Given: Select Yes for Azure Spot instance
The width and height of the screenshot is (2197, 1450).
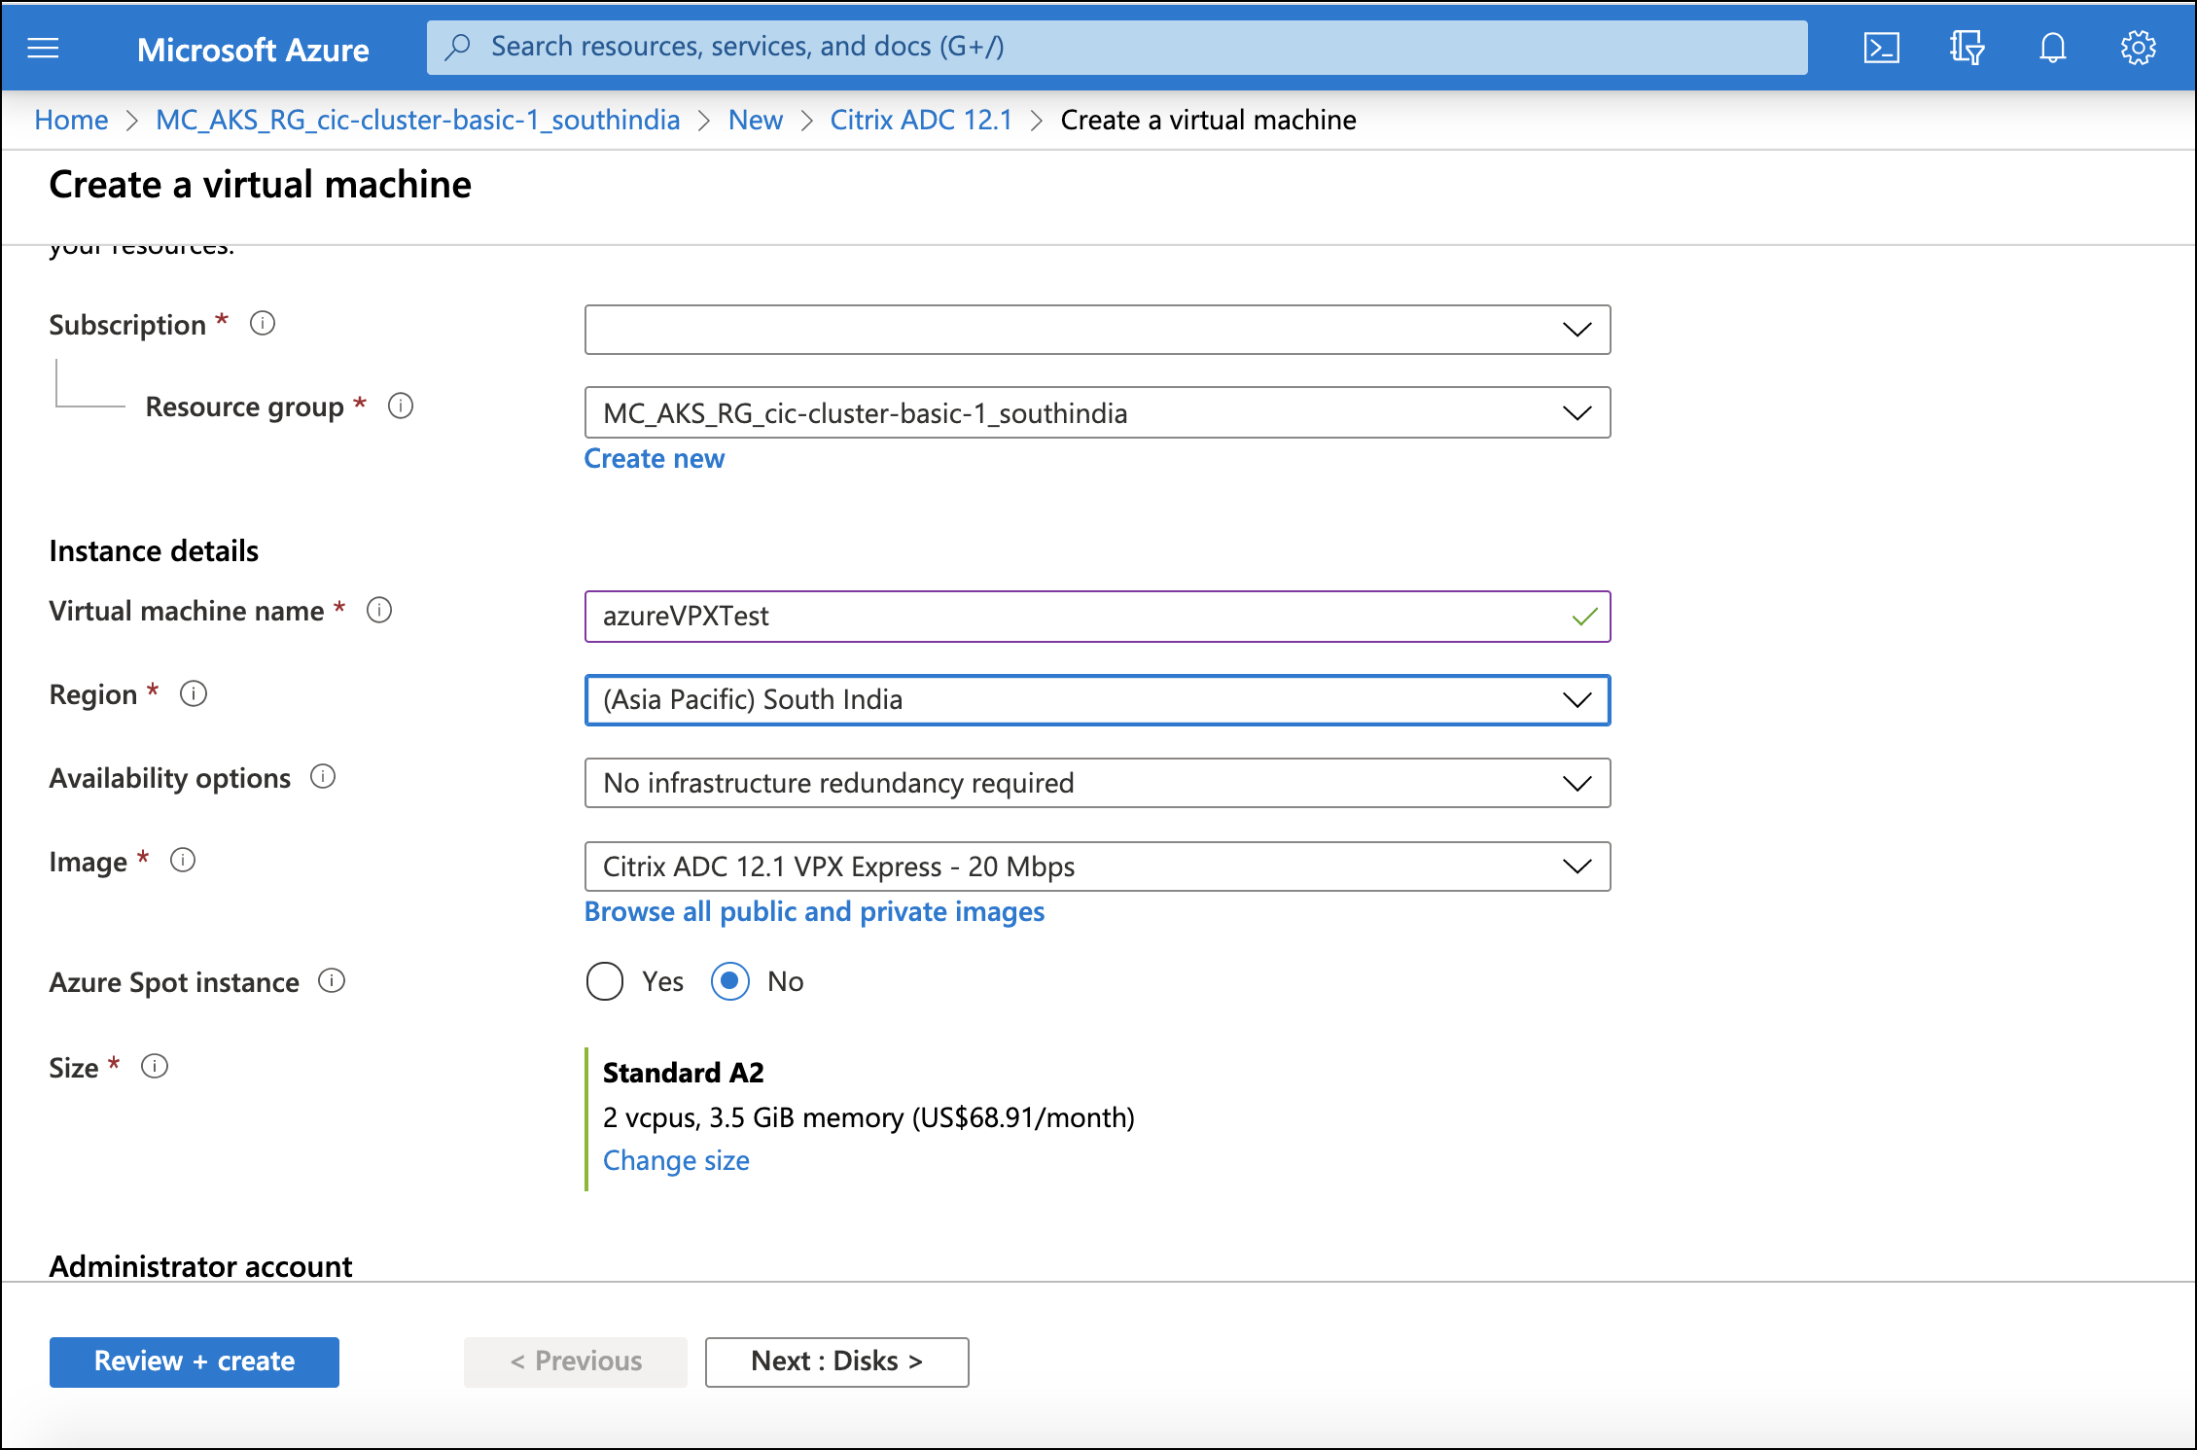Looking at the screenshot, I should click(x=605, y=981).
